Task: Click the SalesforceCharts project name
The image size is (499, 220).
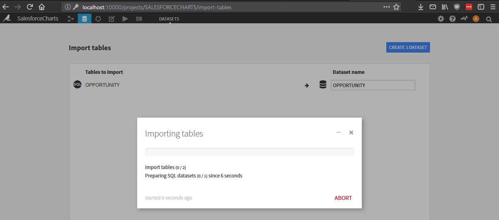Action: (x=38, y=18)
